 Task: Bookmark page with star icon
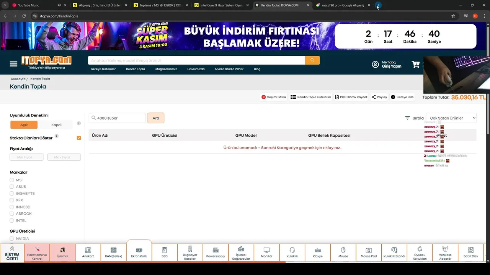pyautogui.click(x=453, y=16)
